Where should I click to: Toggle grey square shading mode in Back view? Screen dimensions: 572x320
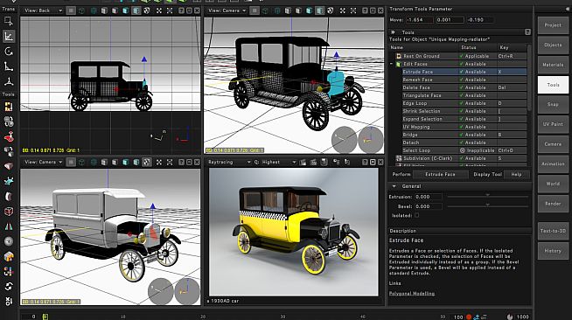click(71, 10)
